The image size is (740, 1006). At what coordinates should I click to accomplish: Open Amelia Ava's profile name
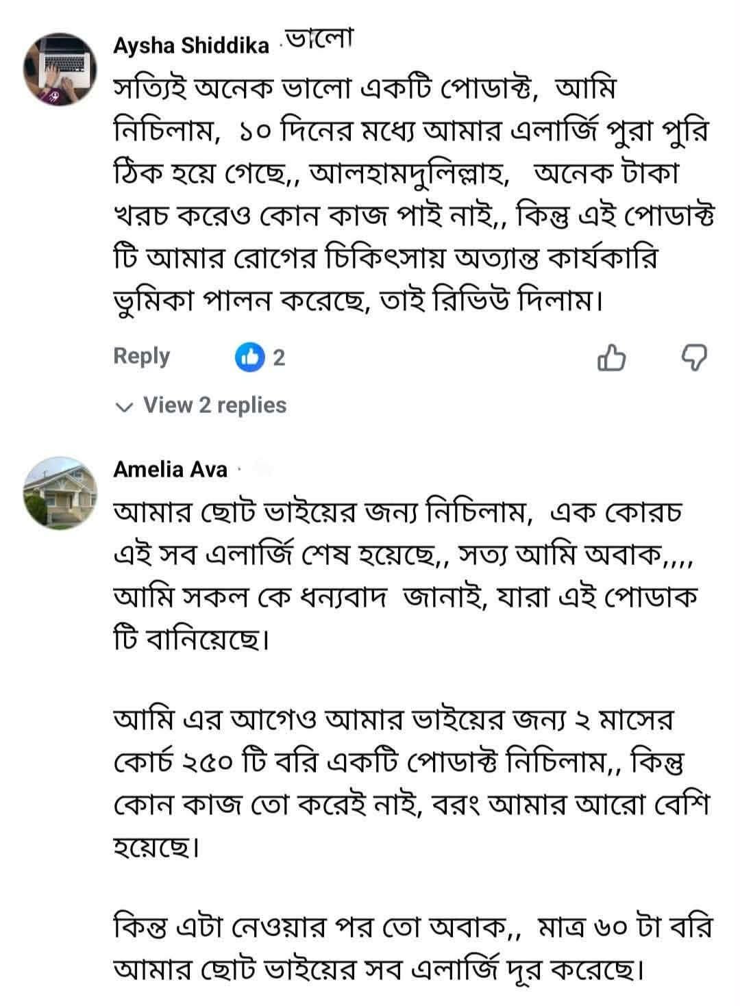[x=170, y=469]
